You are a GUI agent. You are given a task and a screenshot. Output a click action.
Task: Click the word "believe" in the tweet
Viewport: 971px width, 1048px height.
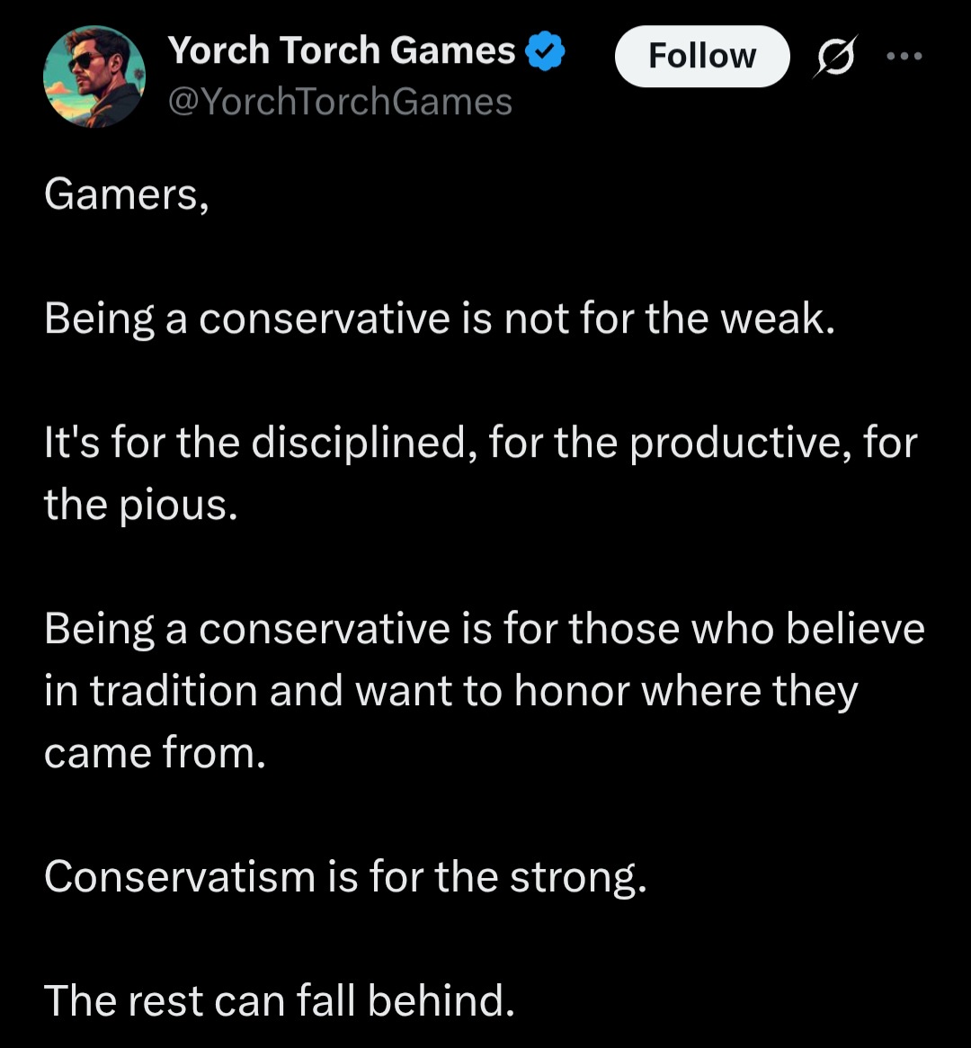pyautogui.click(x=854, y=628)
